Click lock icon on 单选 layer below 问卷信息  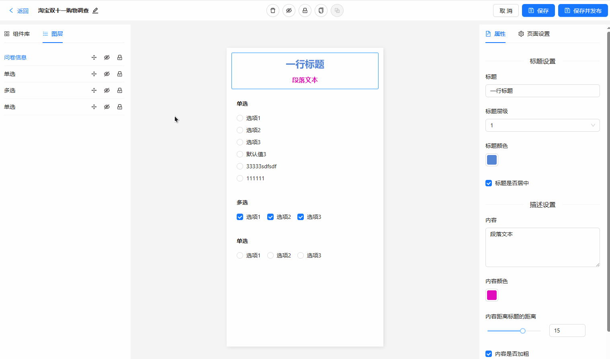pos(120,74)
